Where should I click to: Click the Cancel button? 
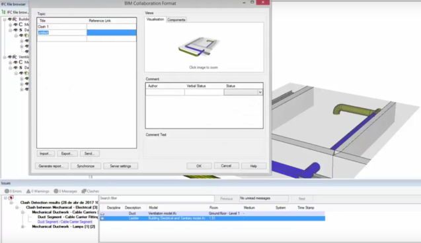tap(226, 166)
